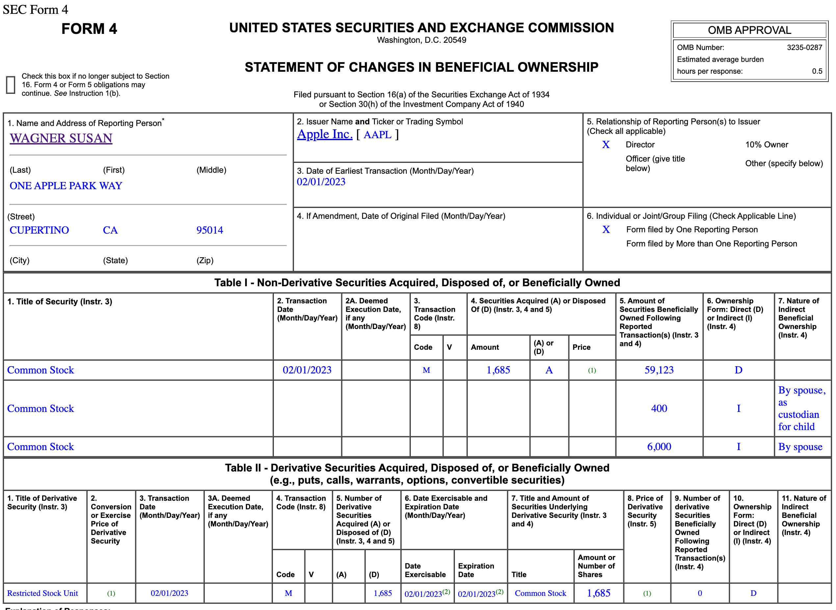836x610 pixels.
Task: Click the OMB Number 3235-0287
Action: pyautogui.click(x=804, y=48)
